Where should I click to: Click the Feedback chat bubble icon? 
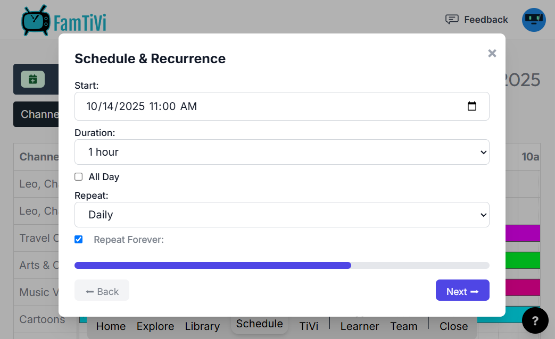point(452,20)
